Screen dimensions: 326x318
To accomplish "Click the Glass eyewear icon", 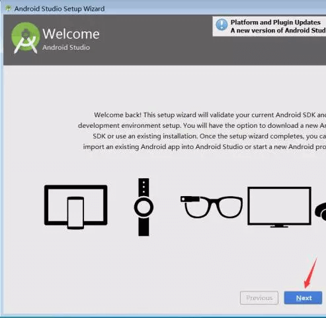I will 212,207.
